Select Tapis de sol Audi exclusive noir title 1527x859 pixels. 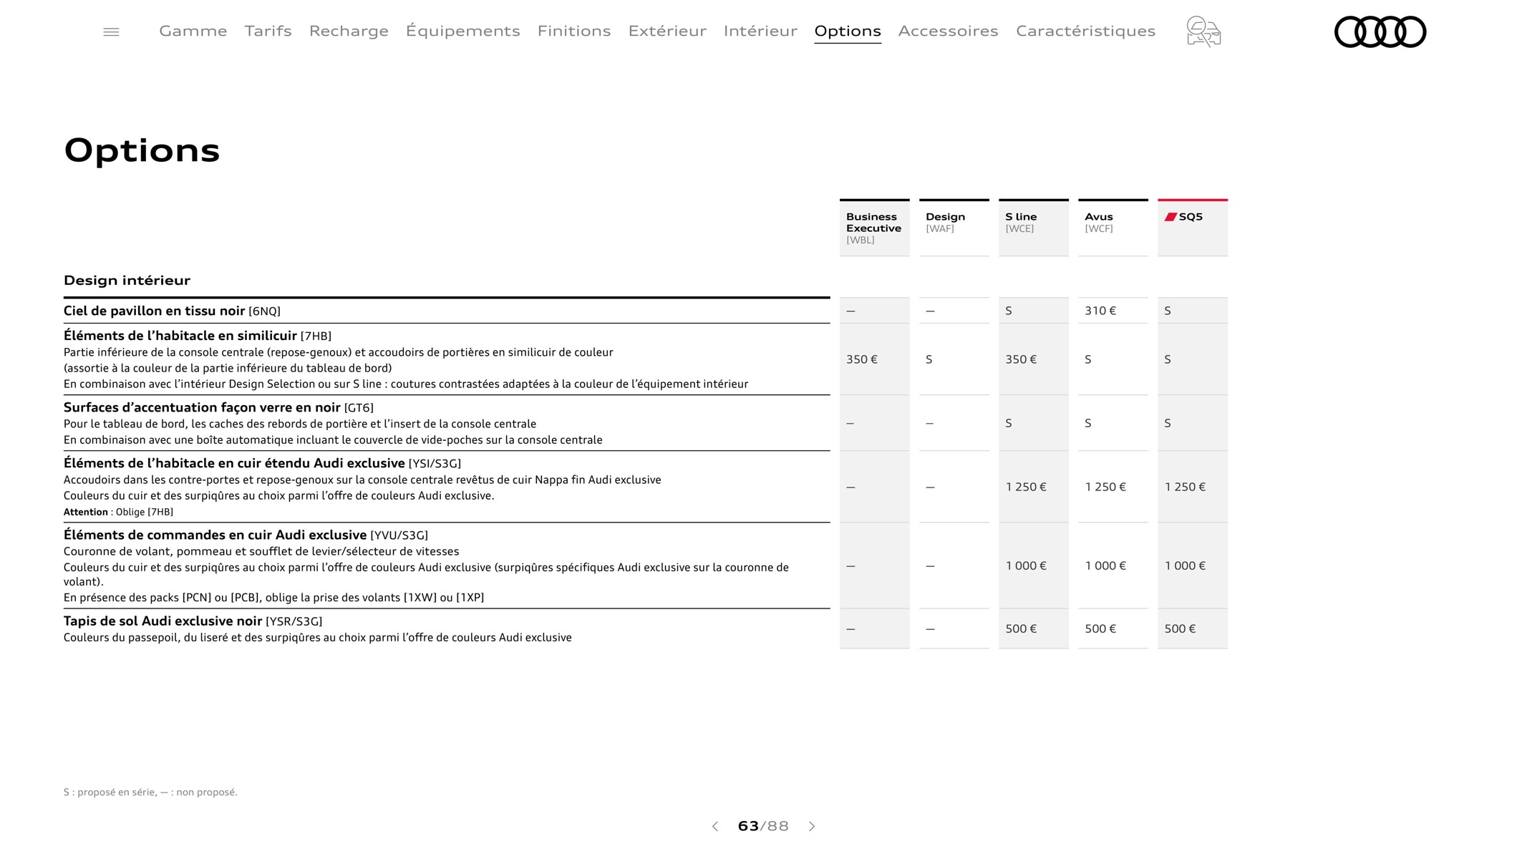[193, 621]
